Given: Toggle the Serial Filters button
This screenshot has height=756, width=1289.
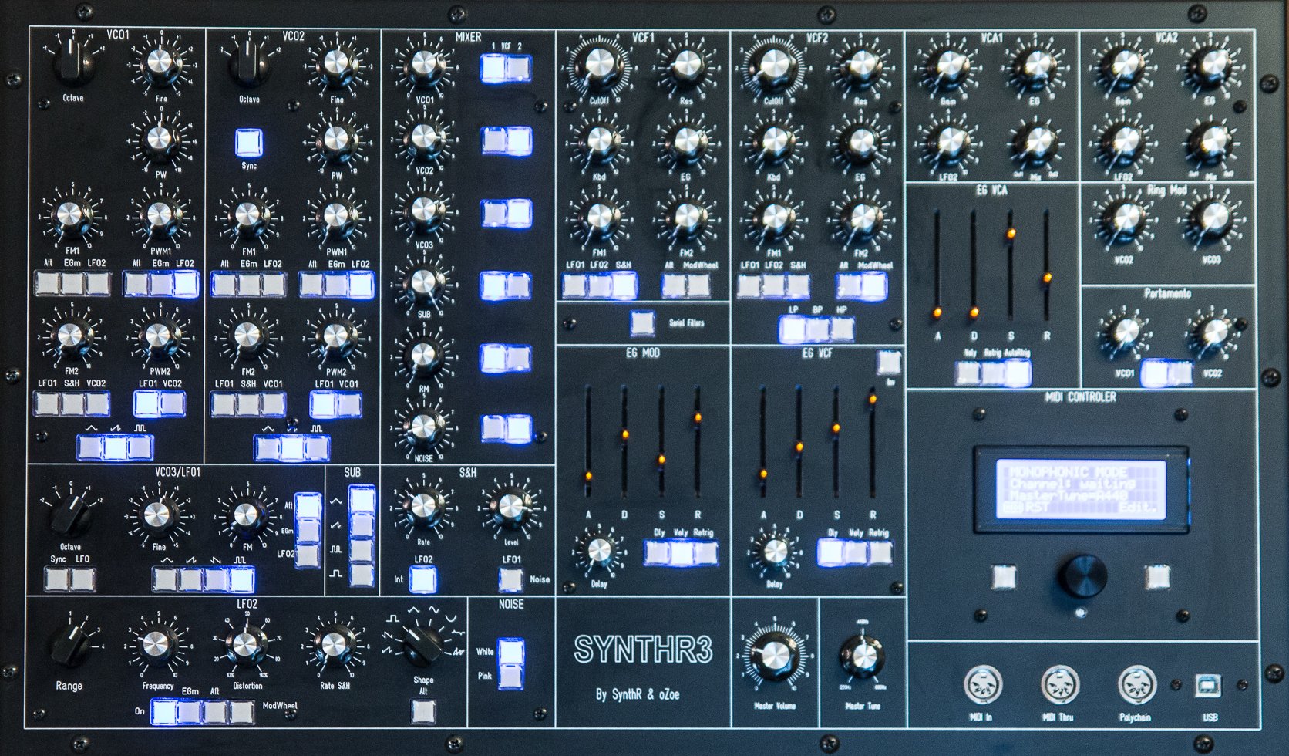Looking at the screenshot, I should click(x=642, y=323).
